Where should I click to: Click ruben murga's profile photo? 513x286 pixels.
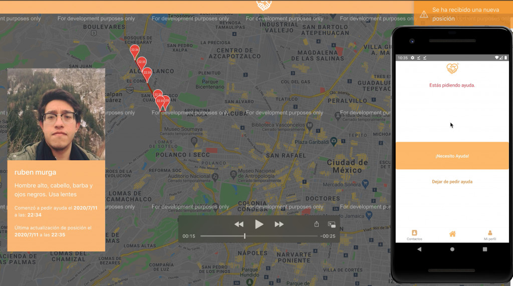pos(56,114)
